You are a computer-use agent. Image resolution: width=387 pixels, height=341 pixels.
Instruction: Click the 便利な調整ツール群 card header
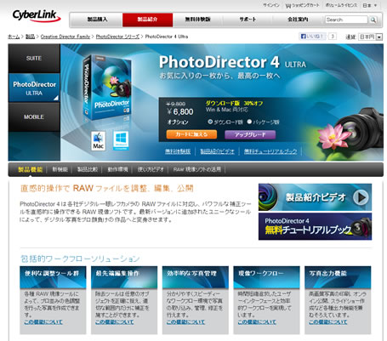pyautogui.click(x=53, y=276)
